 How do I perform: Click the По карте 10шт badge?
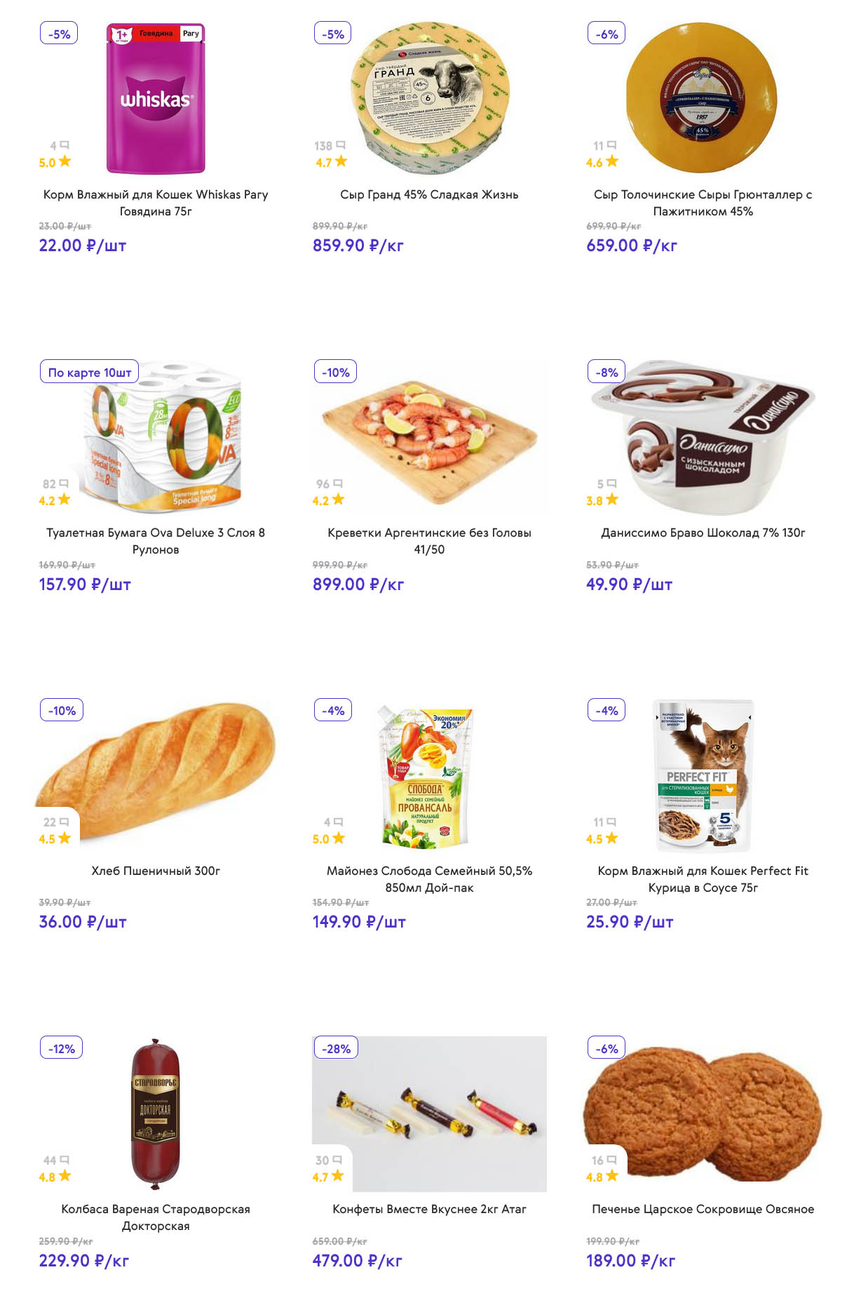point(89,373)
